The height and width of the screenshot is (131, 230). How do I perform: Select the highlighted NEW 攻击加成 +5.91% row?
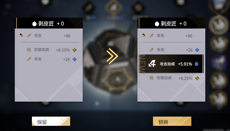point(171,64)
